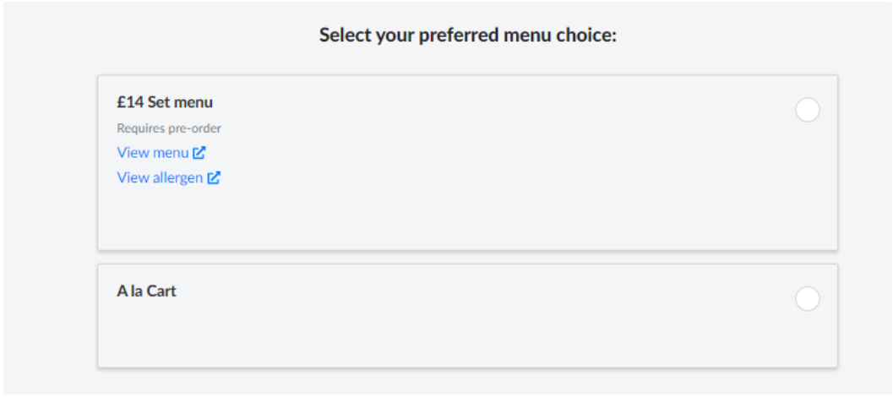Click the 'Select your preferred menu choice' heading

pos(468,35)
